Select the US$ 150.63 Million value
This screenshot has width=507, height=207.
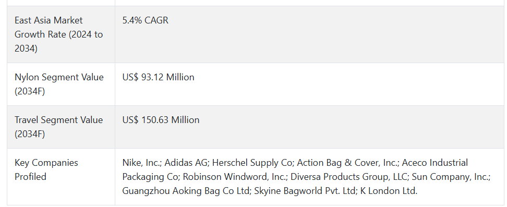pos(161,120)
